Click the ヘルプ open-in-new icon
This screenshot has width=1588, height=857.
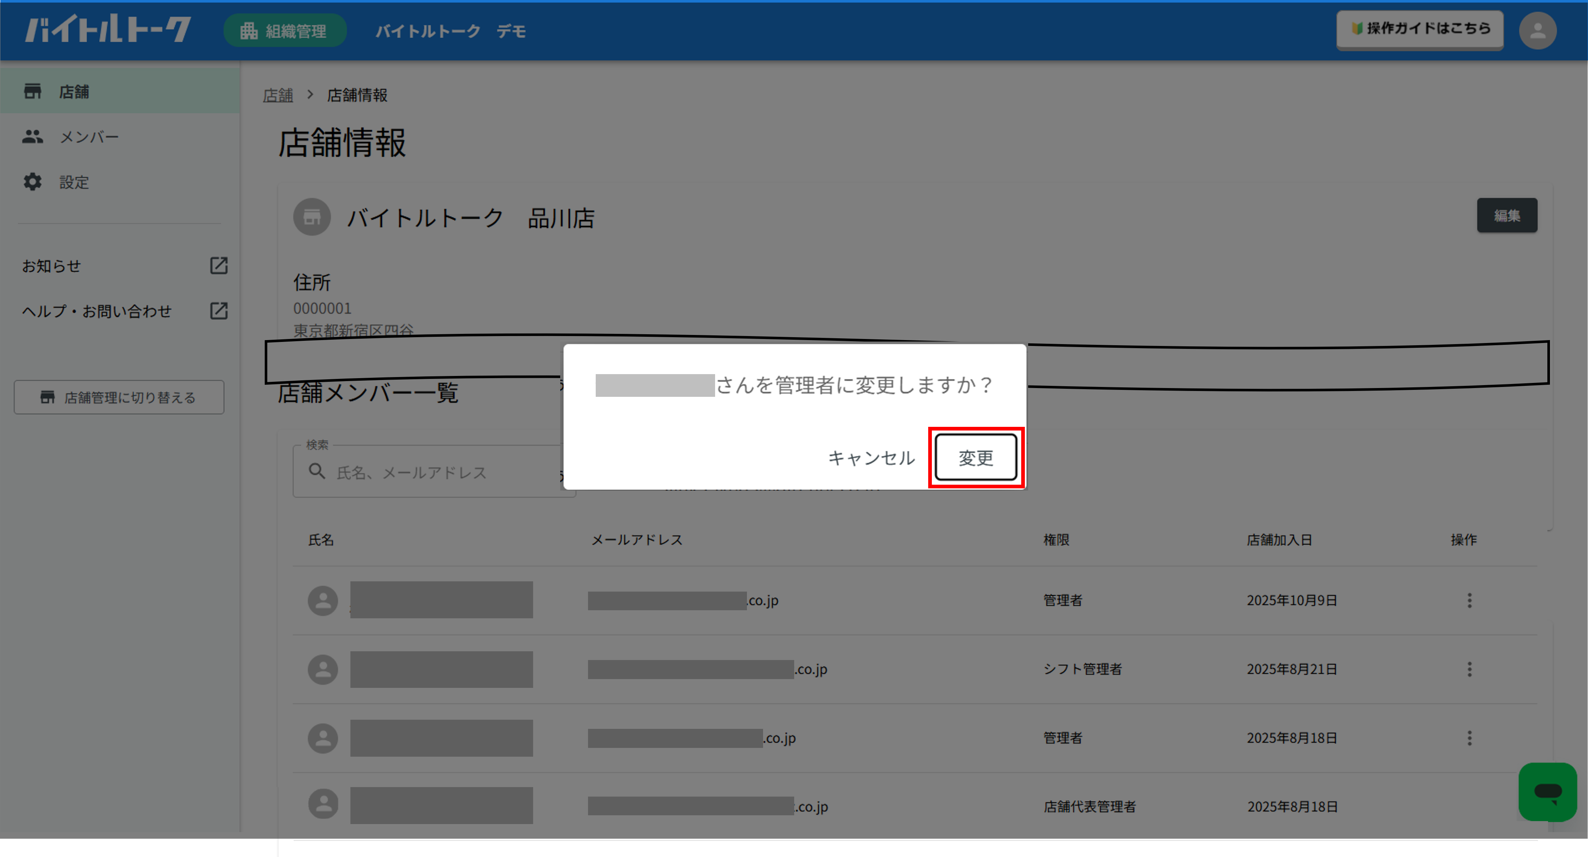(218, 311)
